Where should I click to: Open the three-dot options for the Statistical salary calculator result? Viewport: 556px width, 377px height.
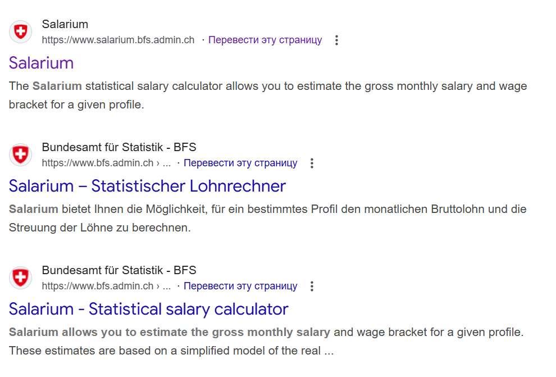click(x=312, y=286)
